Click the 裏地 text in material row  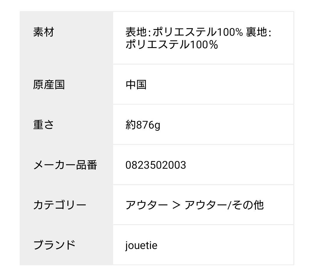pos(256,32)
